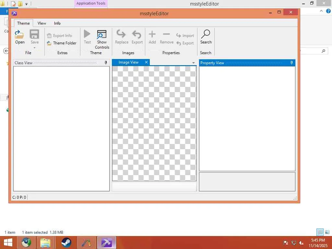The height and width of the screenshot is (249, 332).
Task: Click the Property View panel title
Action: click(212, 63)
